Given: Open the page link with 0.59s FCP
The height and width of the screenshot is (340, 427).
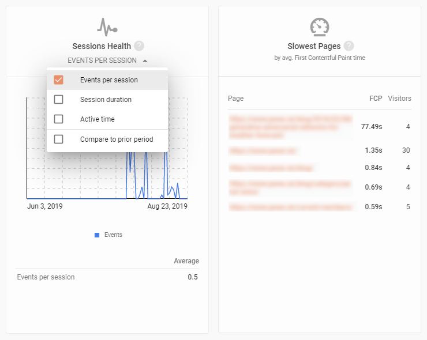Looking at the screenshot, I should coord(293,207).
